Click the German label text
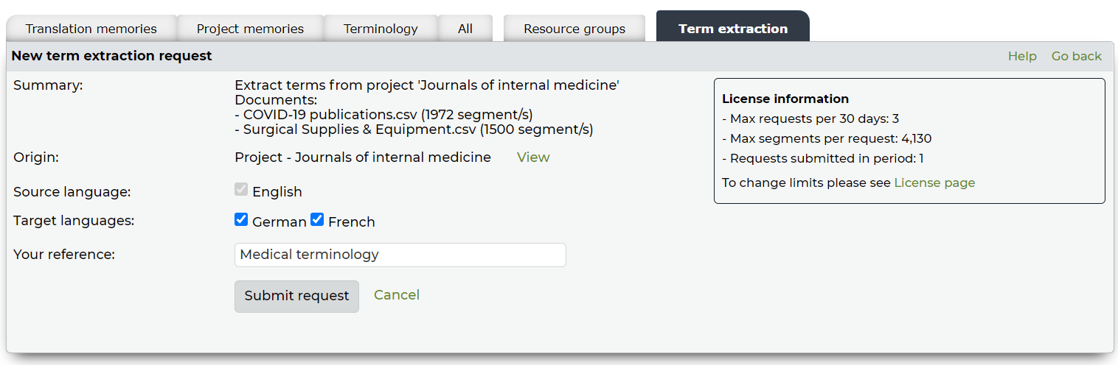 tap(279, 222)
